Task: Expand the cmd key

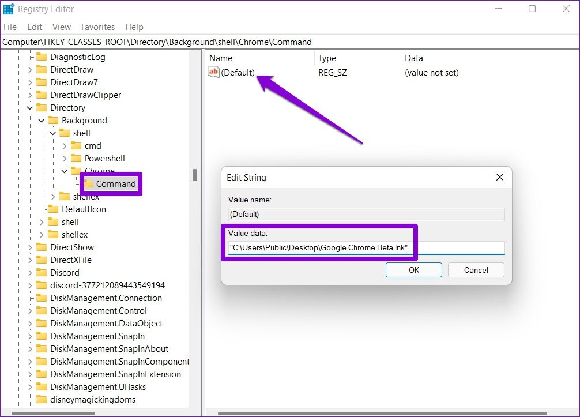Action: coord(65,146)
